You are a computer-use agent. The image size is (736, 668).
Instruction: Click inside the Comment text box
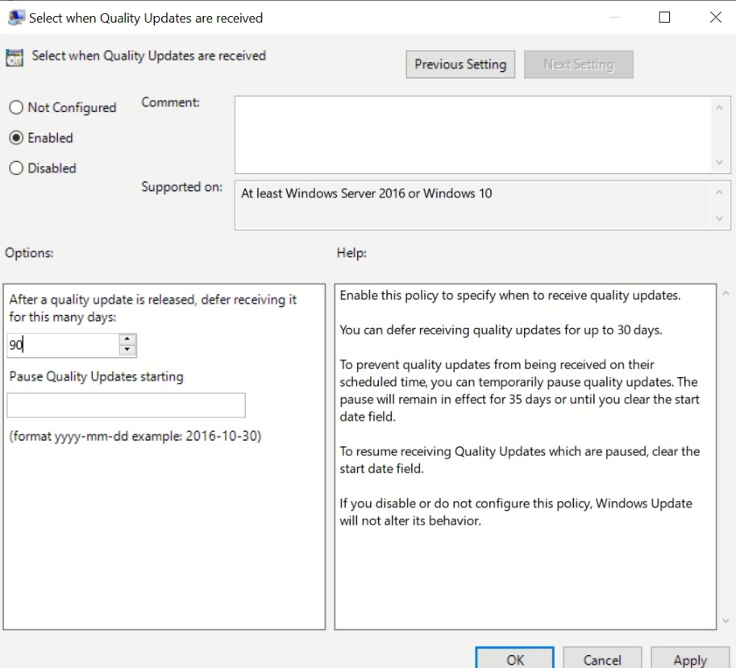point(473,135)
